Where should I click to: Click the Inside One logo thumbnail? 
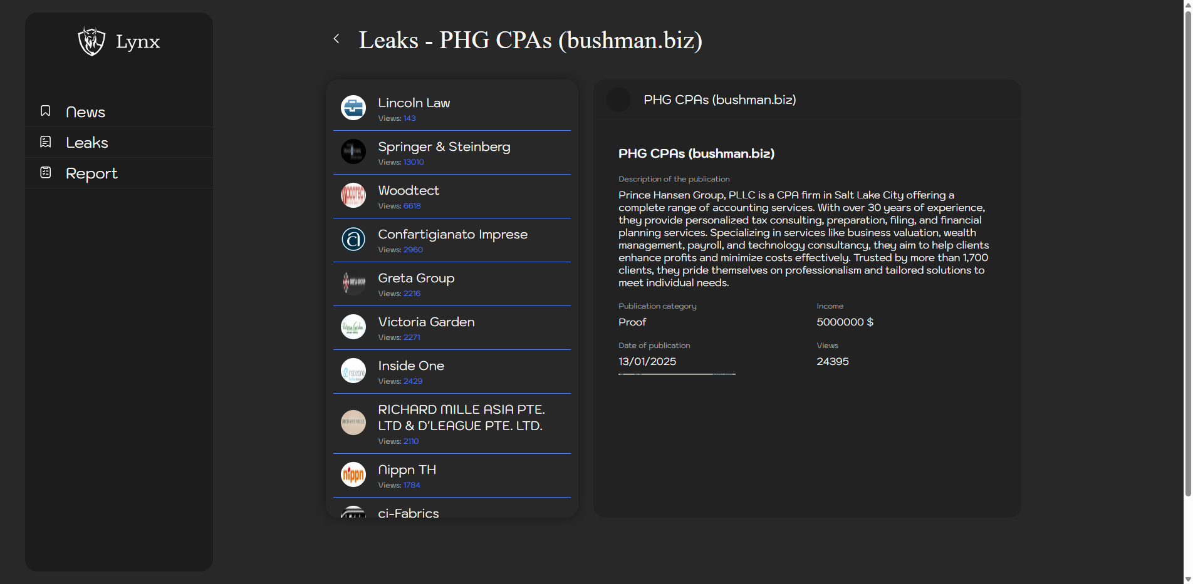pyautogui.click(x=353, y=371)
